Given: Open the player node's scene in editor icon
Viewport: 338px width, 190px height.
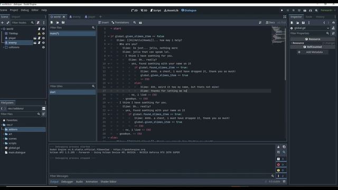Looking at the screenshot, I should point(35,38).
